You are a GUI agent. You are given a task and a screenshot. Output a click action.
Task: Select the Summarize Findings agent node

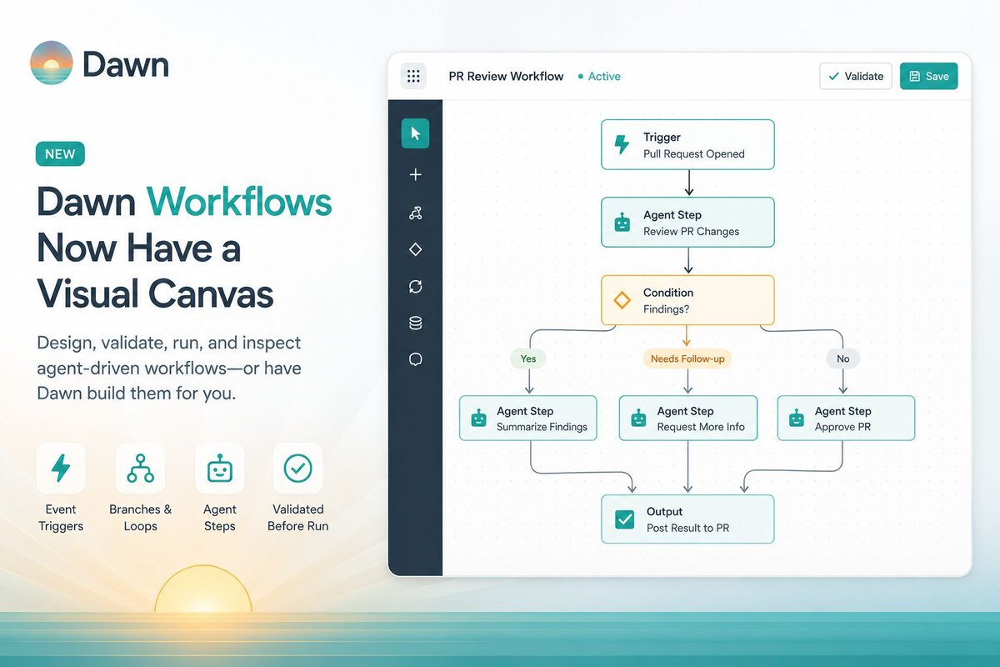point(528,419)
